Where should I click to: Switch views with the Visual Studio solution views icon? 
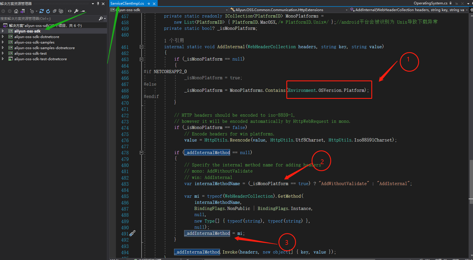coord(23,11)
